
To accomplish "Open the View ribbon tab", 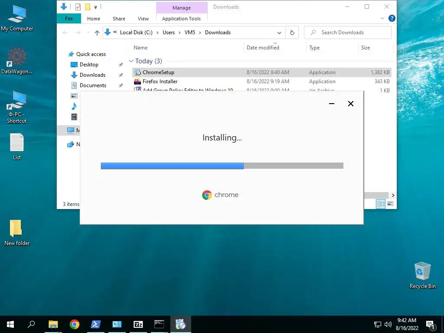I will pyautogui.click(x=143, y=19).
